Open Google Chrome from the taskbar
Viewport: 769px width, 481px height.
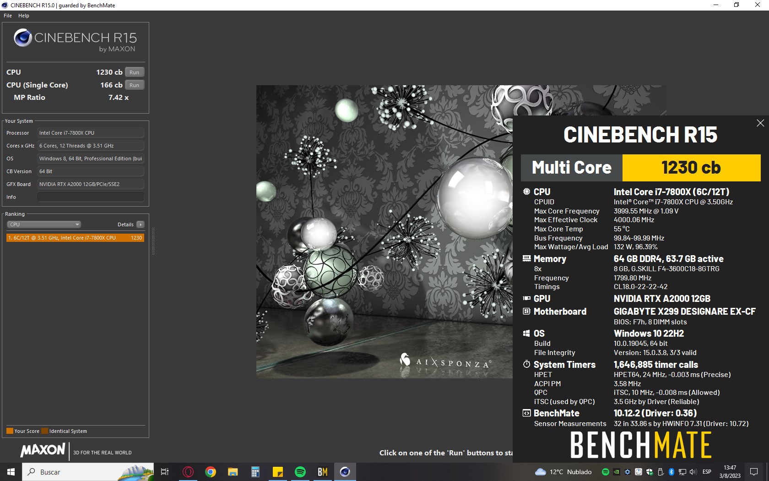[x=211, y=472]
